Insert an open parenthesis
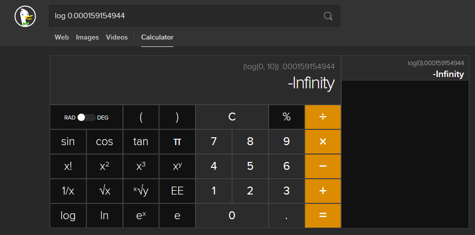This screenshot has width=475, height=235. point(141,117)
